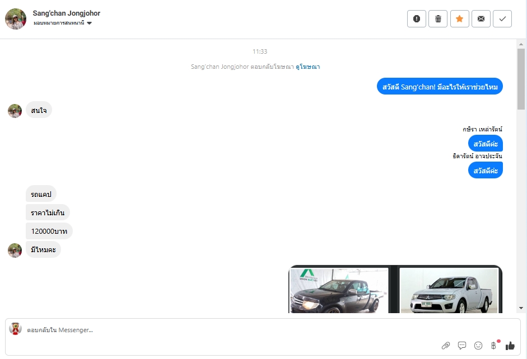
Task: Click the conversation scrollbar thumb
Action: 521,79
